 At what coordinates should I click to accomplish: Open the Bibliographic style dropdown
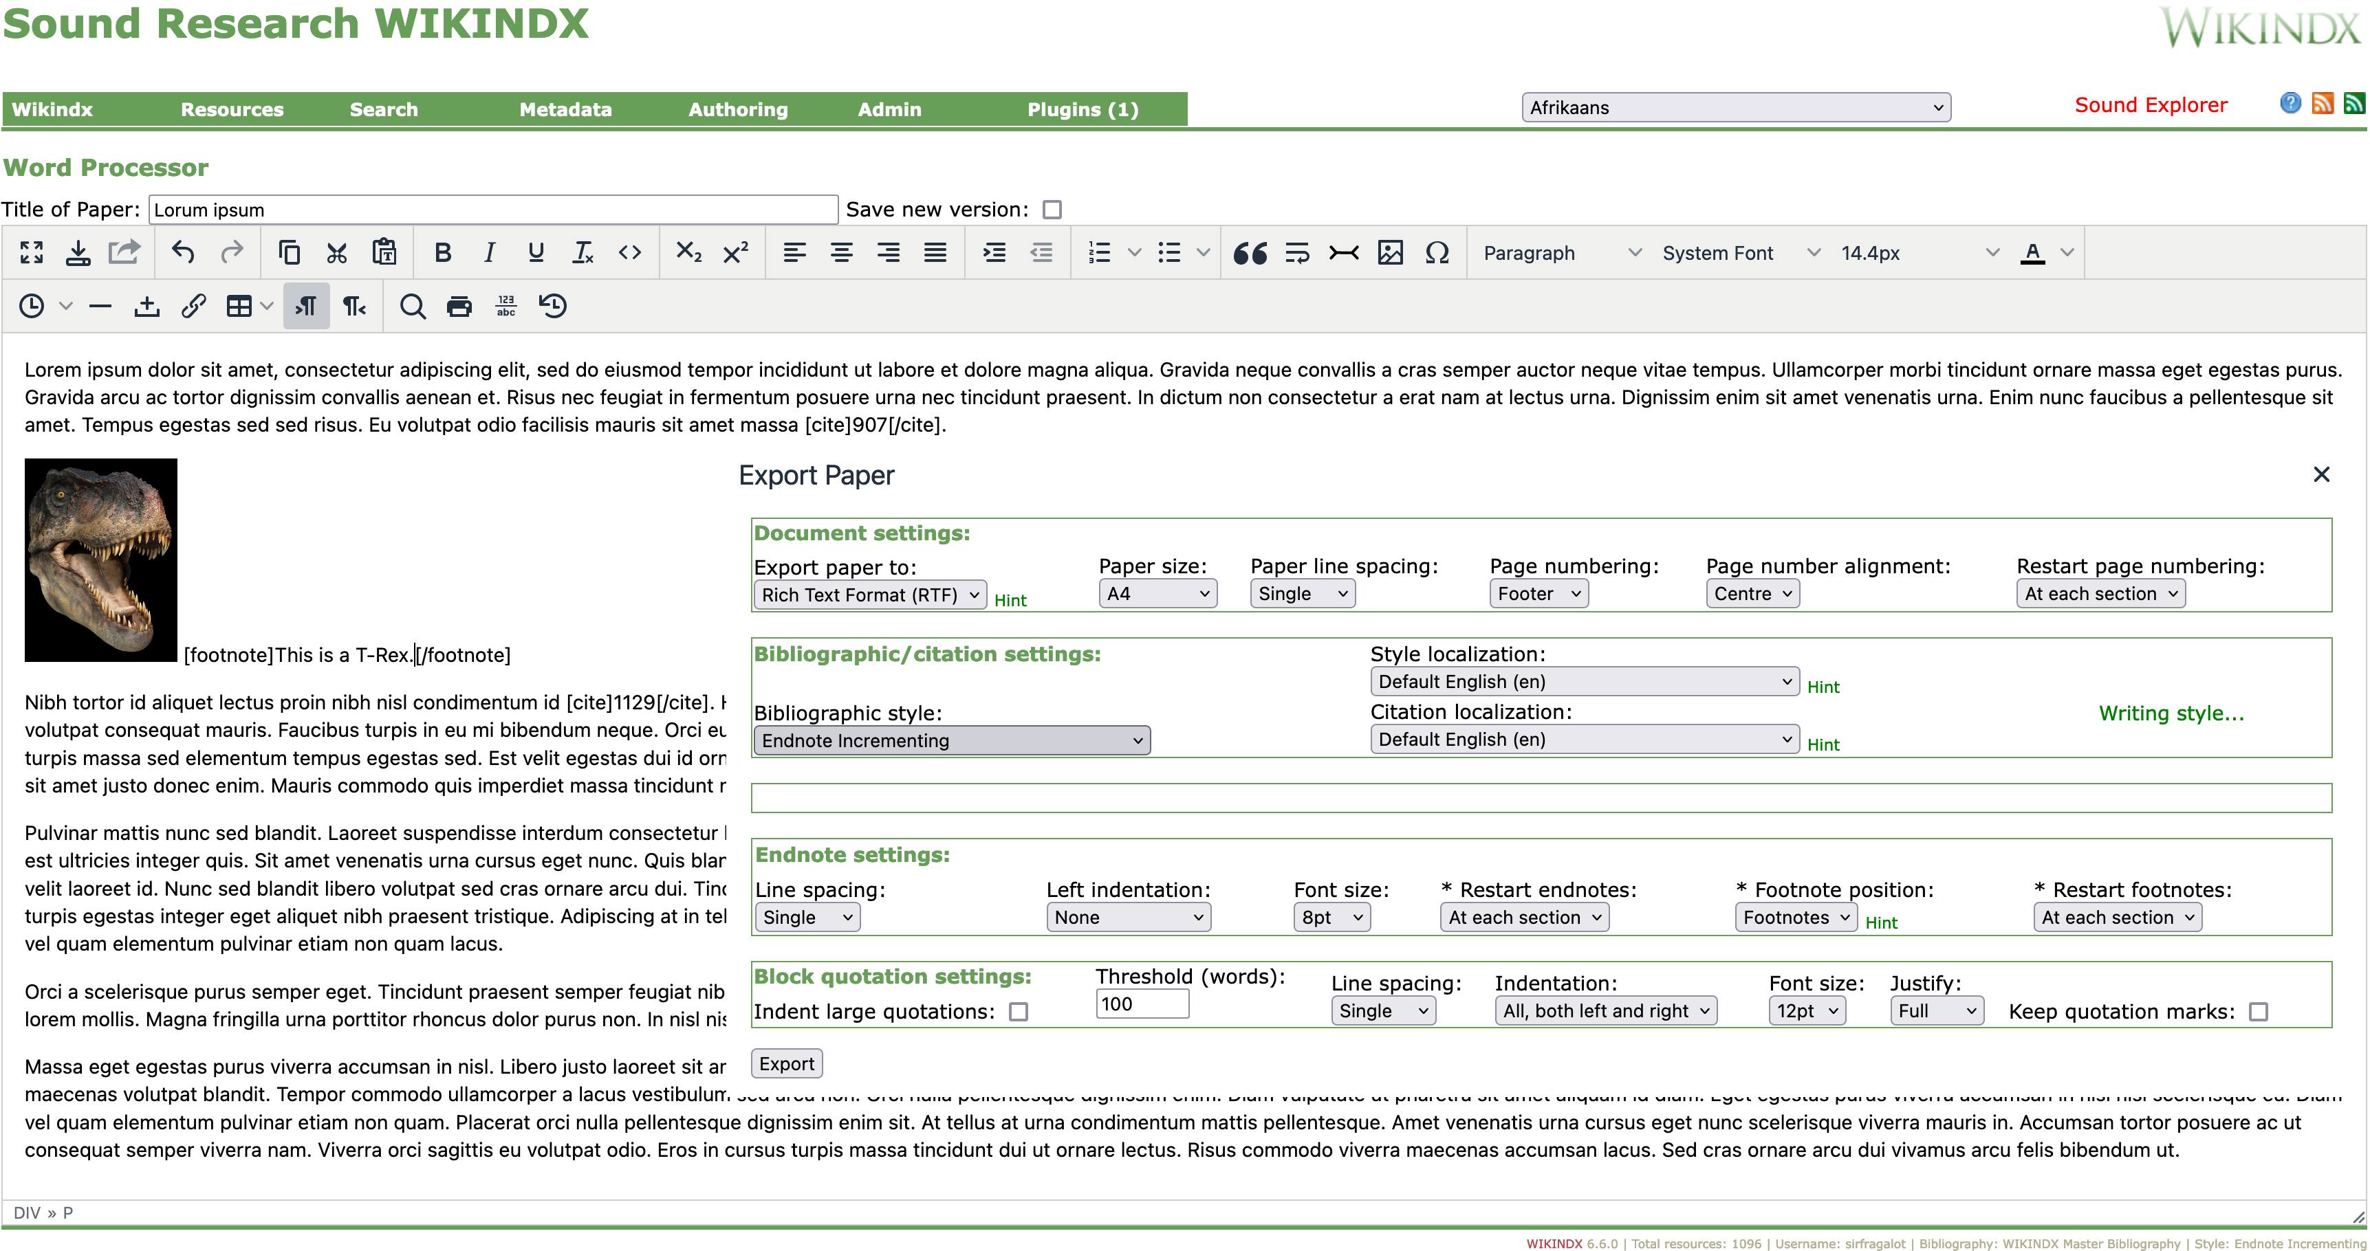coord(951,741)
